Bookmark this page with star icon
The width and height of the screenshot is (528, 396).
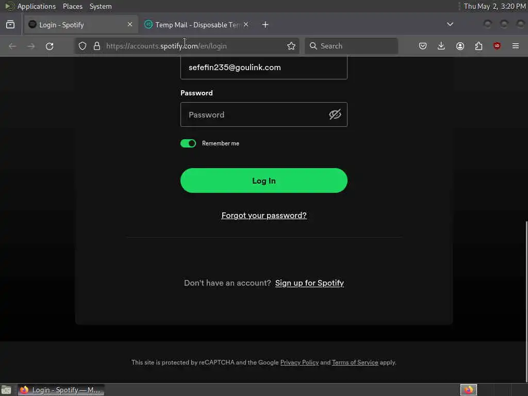click(291, 46)
